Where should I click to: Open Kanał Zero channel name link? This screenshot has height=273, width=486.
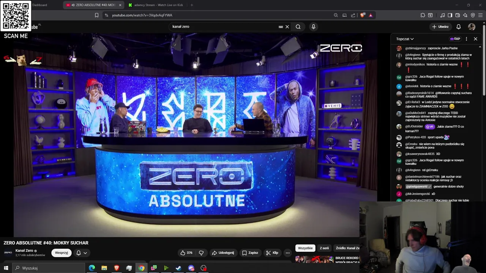click(24, 251)
